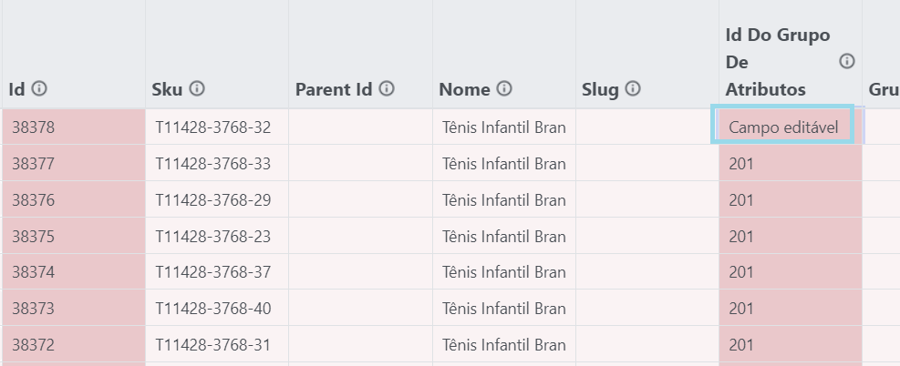Click the info icon beside Sku header
The width and height of the screenshot is (900, 366).
(x=197, y=88)
